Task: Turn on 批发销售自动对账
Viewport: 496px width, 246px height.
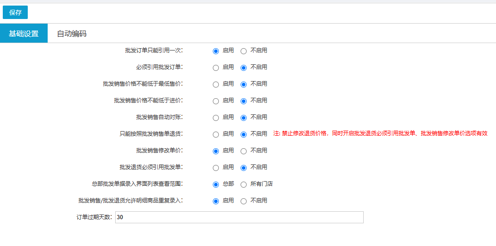Action: click(216, 118)
